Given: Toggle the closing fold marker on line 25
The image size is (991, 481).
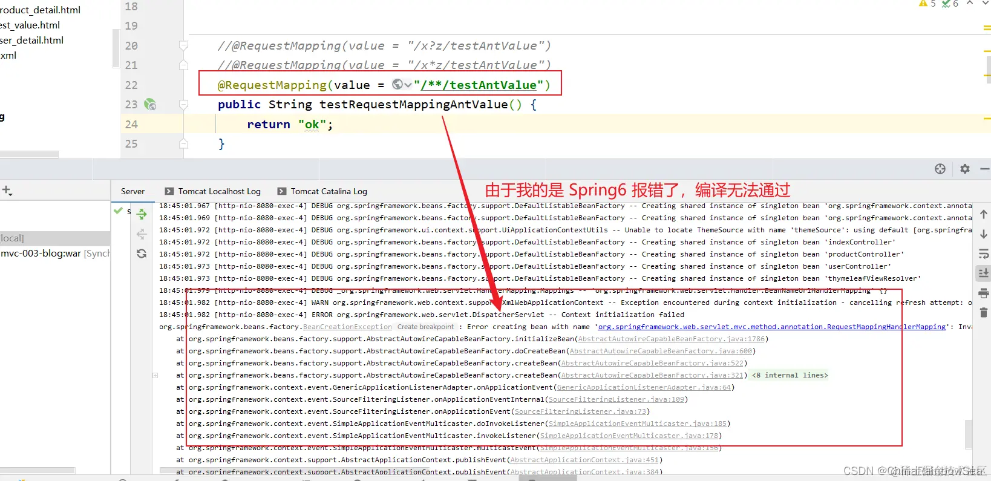Looking at the screenshot, I should click(183, 144).
